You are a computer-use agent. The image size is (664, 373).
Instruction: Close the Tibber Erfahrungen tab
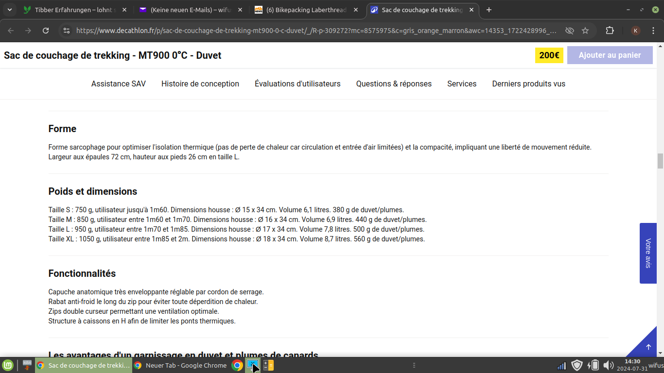point(124,10)
